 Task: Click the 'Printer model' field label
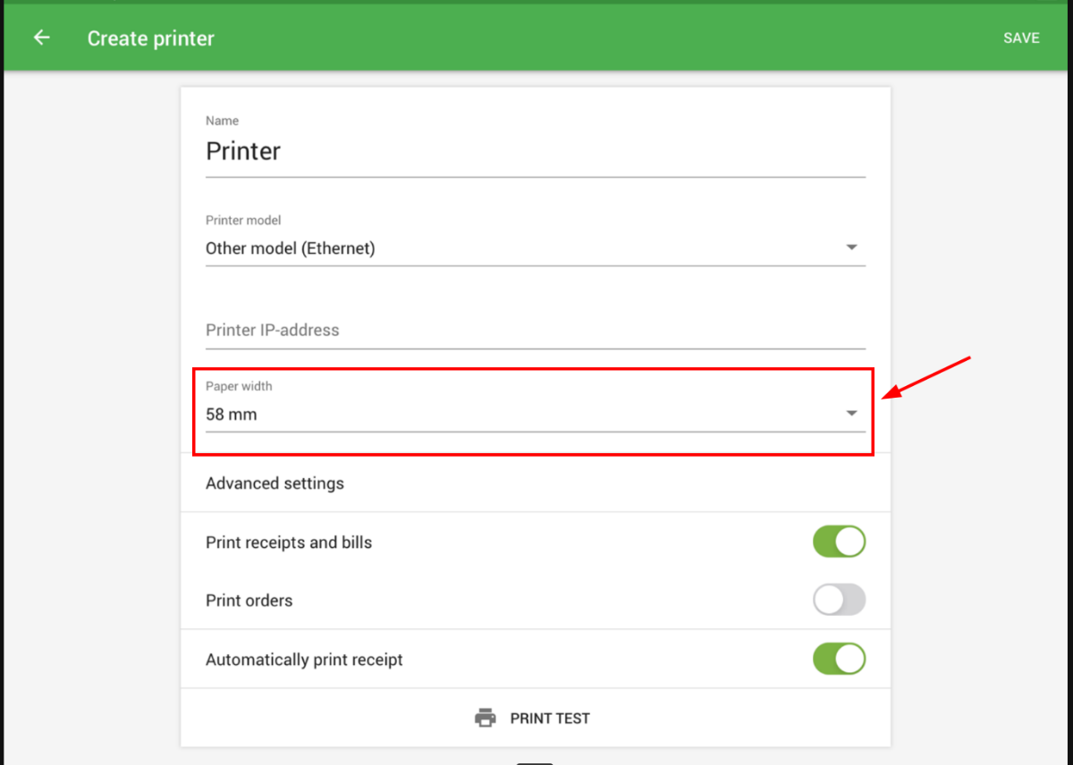243,220
